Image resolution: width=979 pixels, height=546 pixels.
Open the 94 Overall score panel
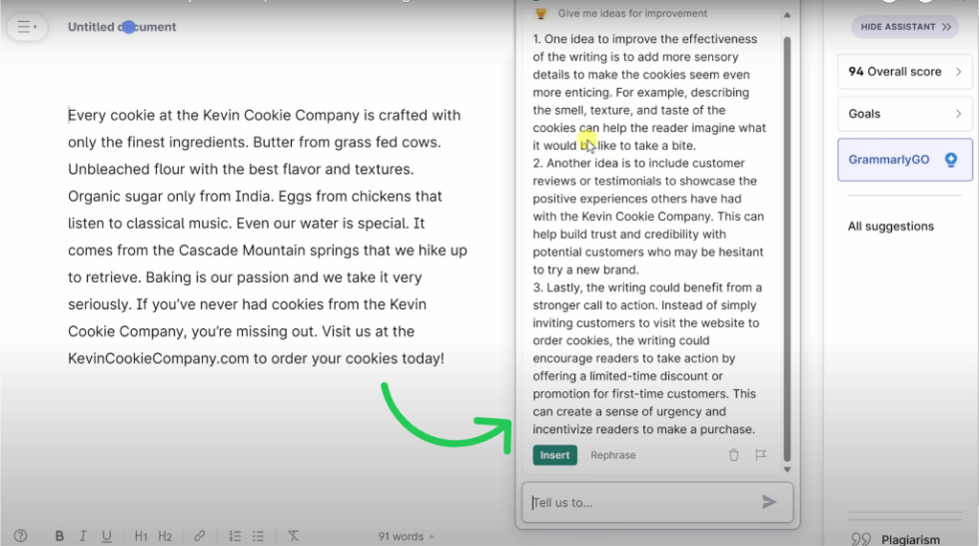coord(905,72)
